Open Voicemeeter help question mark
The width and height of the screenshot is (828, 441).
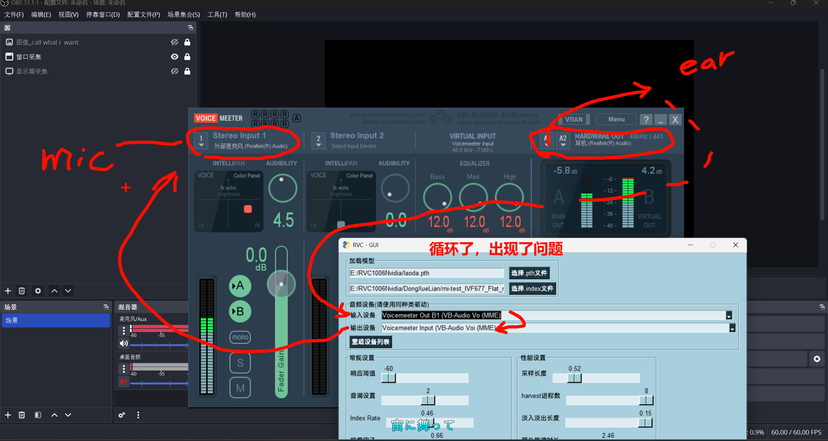point(646,120)
